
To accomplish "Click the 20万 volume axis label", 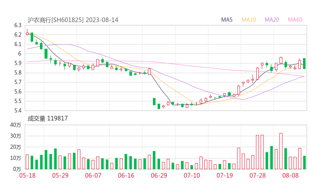I will coord(16,147).
